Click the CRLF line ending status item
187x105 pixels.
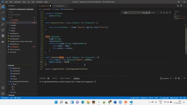coord(156,98)
